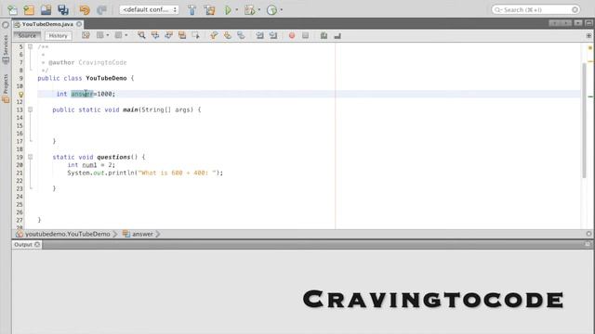The image size is (595, 334).
Task: Stop macro recording with square icon
Action: 306,35
